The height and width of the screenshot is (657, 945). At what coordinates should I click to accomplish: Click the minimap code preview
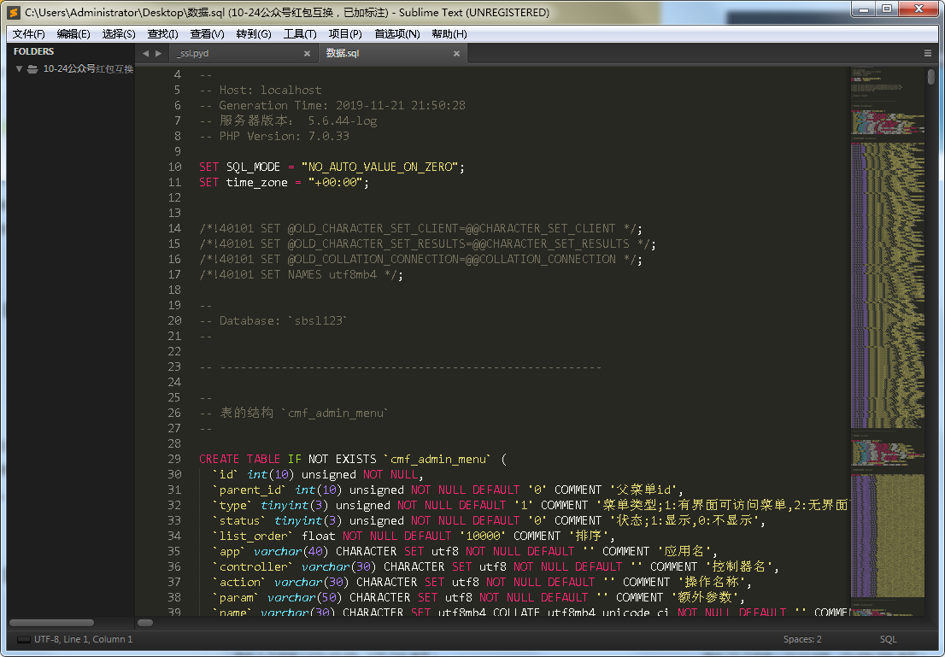(x=886, y=256)
